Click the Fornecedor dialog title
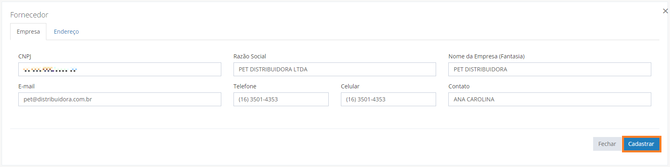This screenshot has height=167, width=670. 29,15
